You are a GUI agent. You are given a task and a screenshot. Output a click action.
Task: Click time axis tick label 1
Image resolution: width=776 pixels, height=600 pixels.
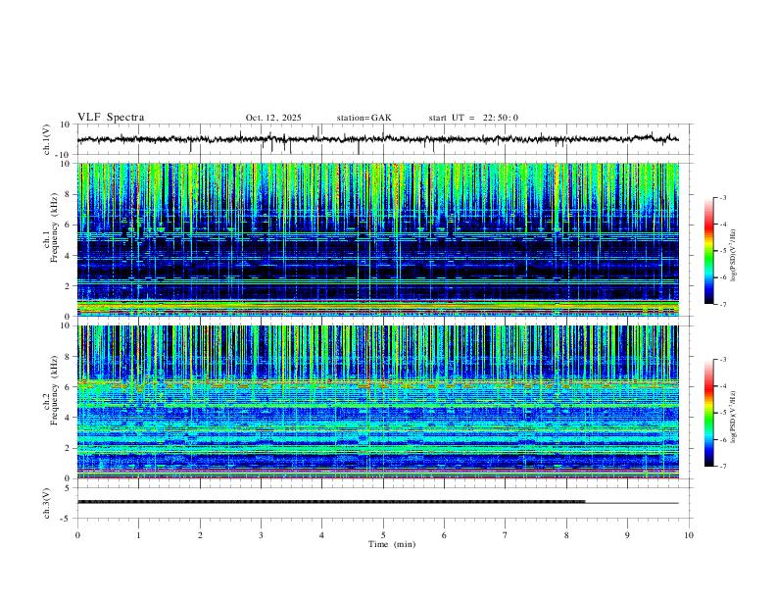point(138,535)
